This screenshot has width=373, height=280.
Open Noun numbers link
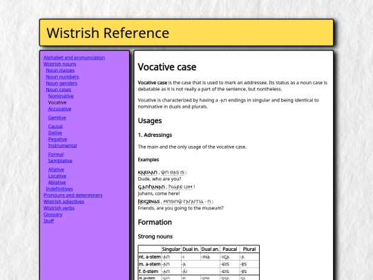coord(62,77)
